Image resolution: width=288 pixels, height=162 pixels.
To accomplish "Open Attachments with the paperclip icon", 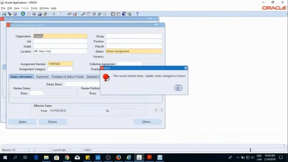I will click(99, 14).
